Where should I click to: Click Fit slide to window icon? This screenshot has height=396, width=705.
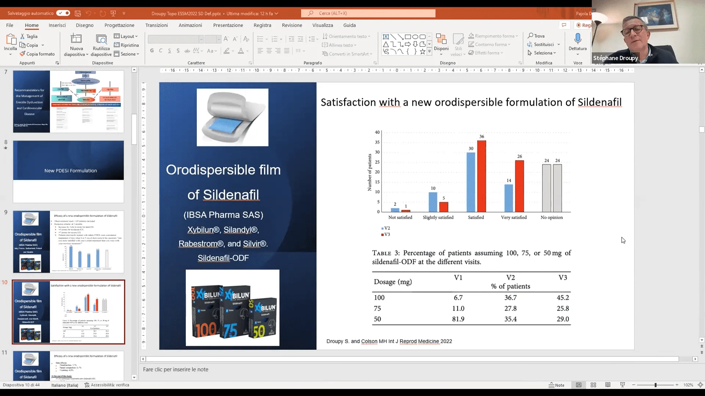[x=700, y=385]
